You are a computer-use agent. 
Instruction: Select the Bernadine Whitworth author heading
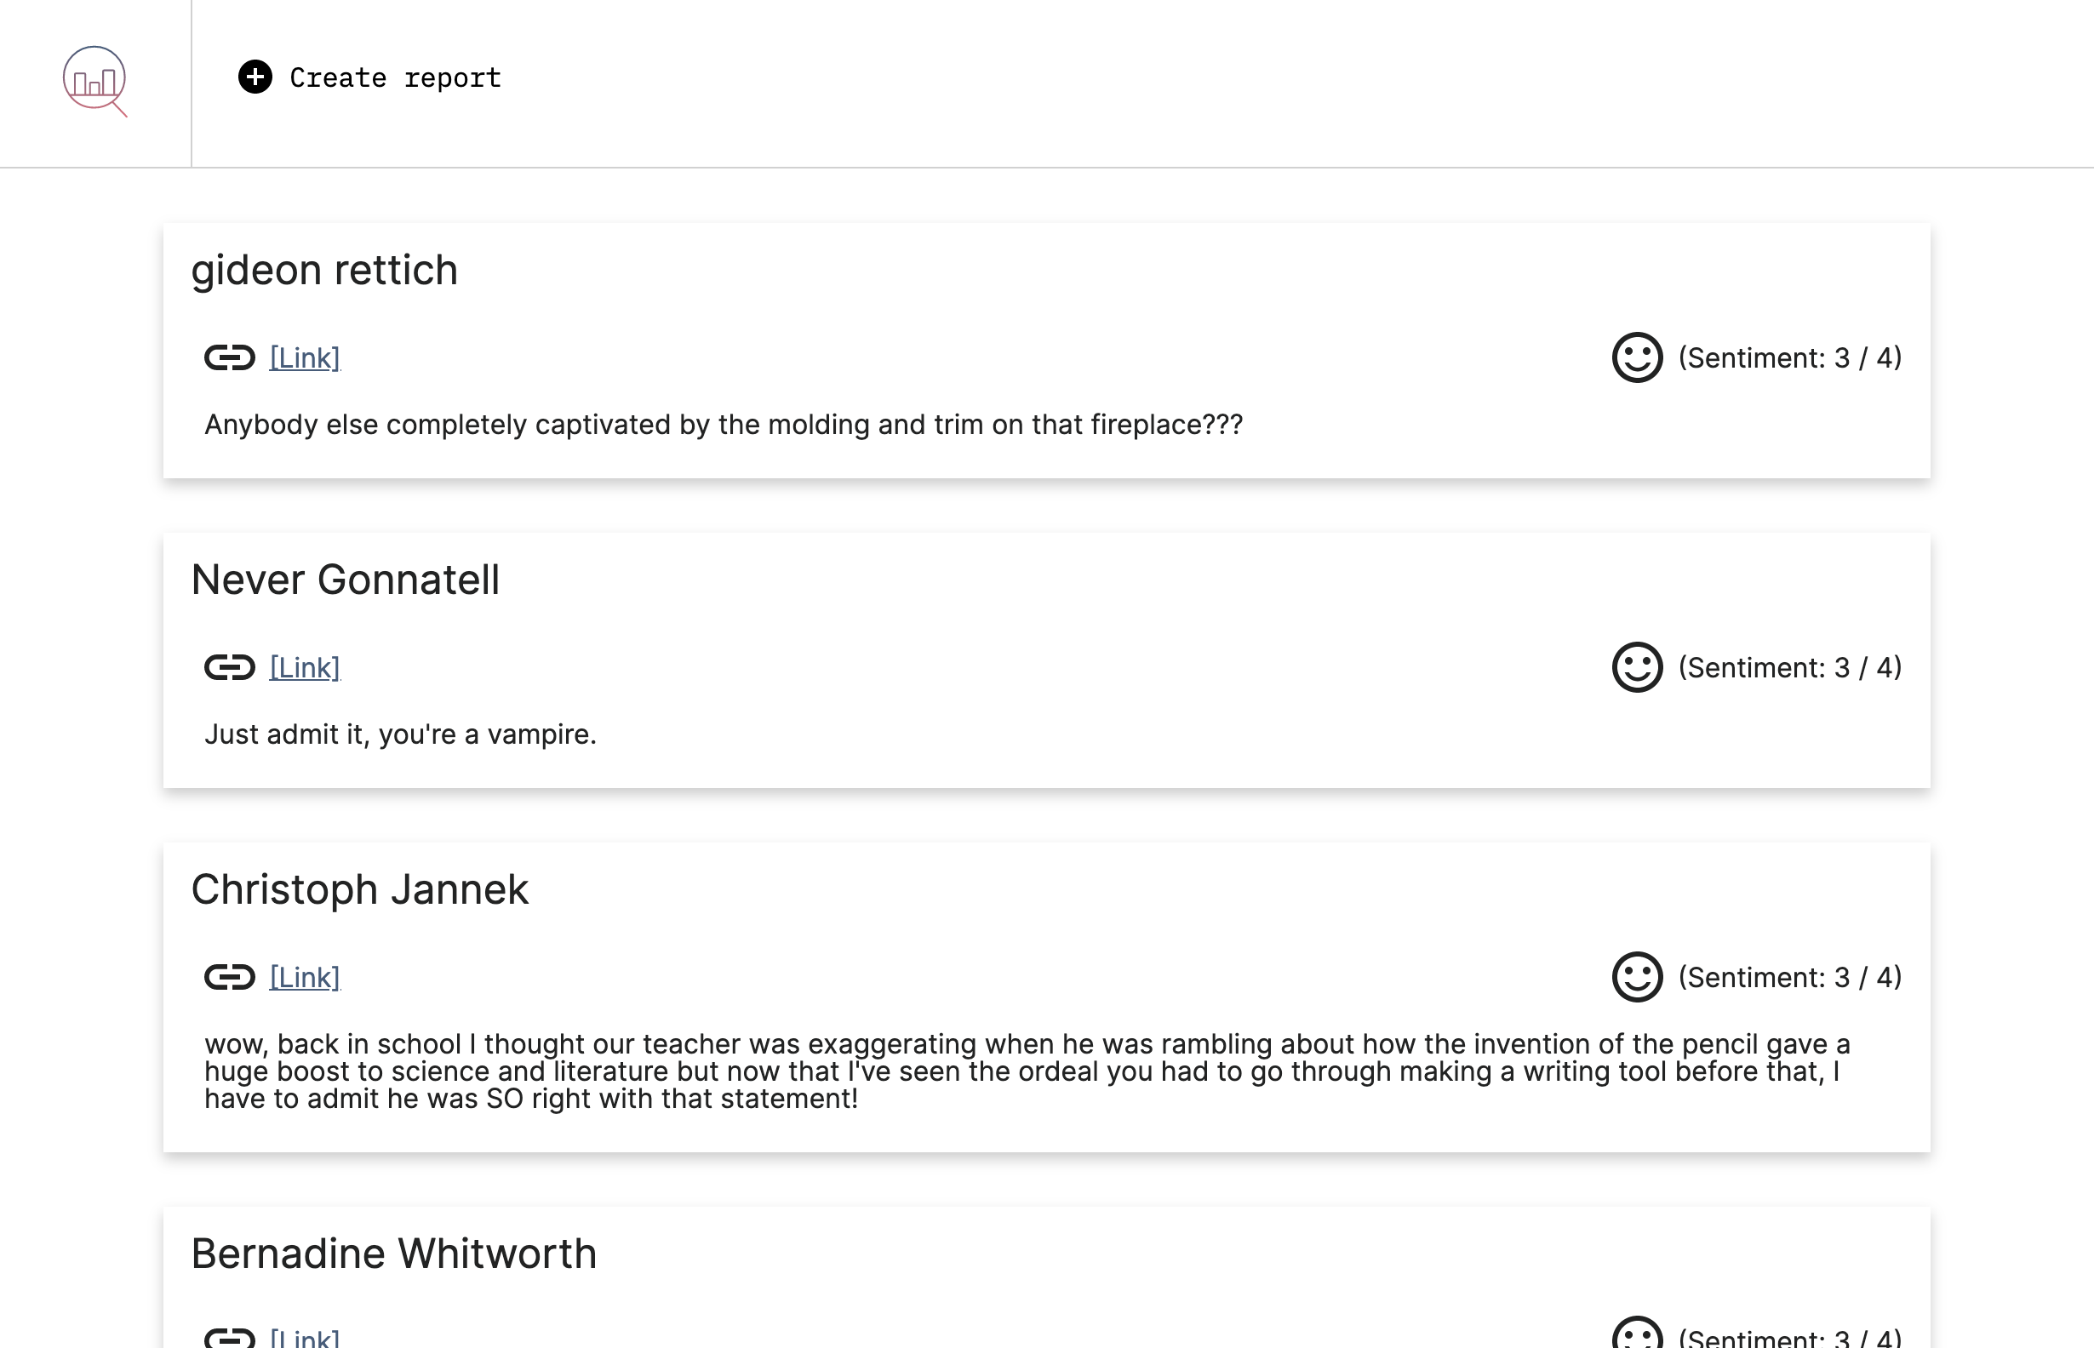click(x=393, y=1254)
